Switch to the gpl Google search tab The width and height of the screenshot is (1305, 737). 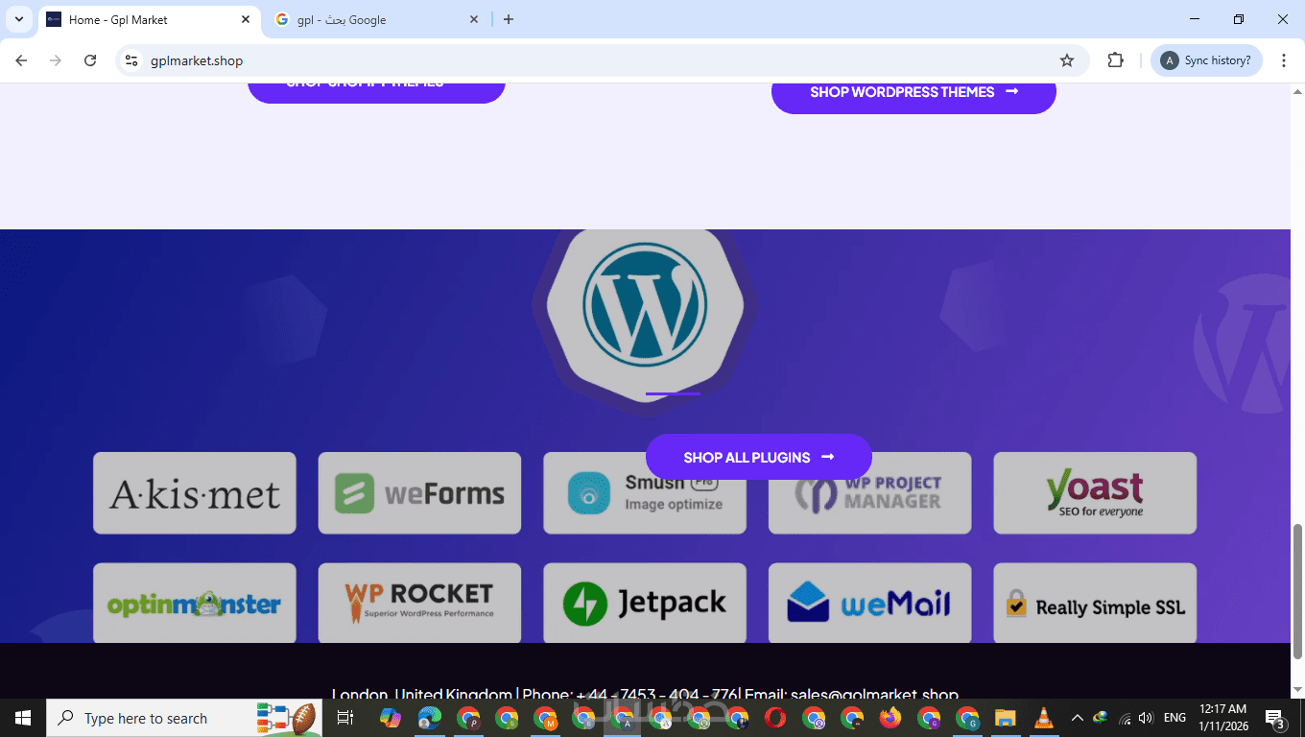pyautogui.click(x=376, y=19)
